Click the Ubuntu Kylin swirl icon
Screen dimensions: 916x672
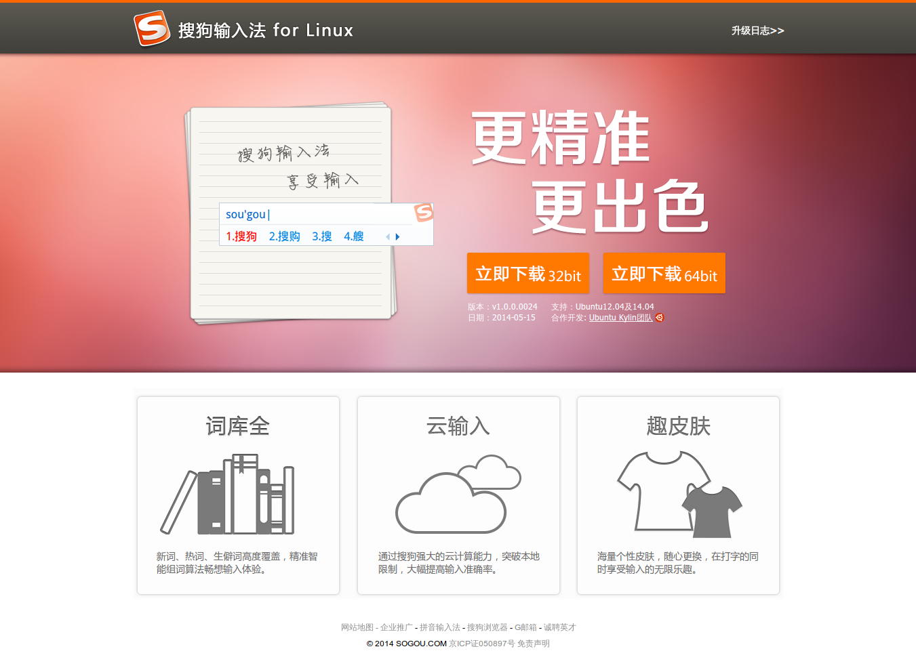(x=659, y=318)
